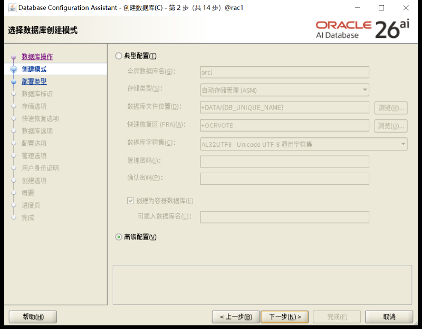The width and height of the screenshot is (422, 329).
Task: Open 存储类型 dropdown
Action: coord(284,90)
